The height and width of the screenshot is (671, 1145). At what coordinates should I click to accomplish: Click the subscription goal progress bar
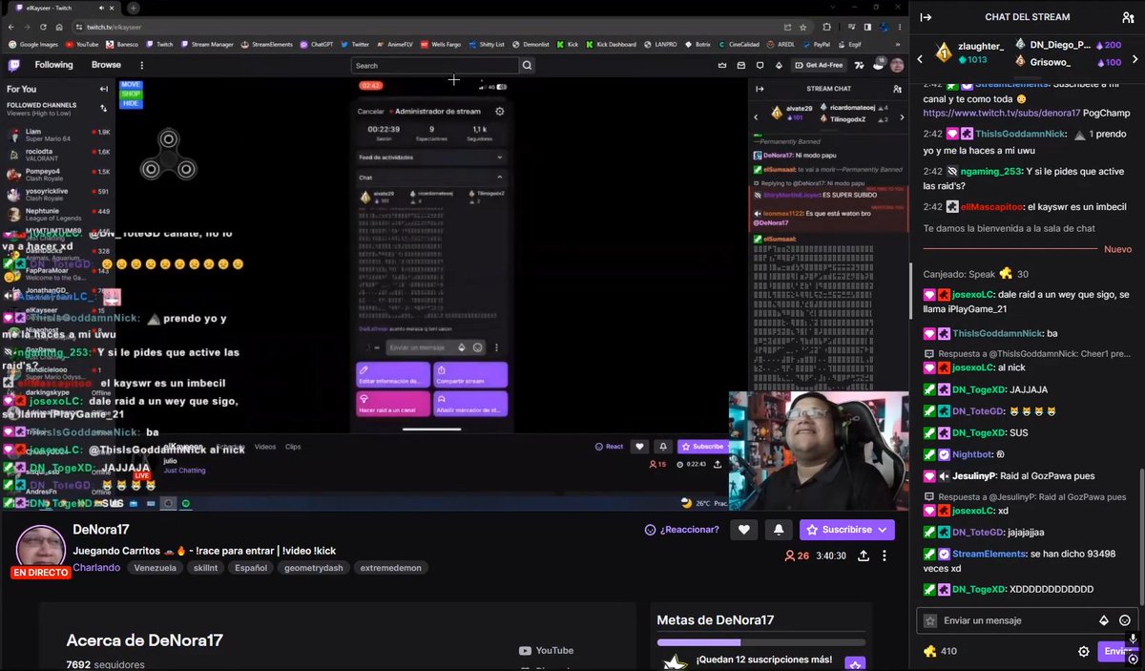760,642
